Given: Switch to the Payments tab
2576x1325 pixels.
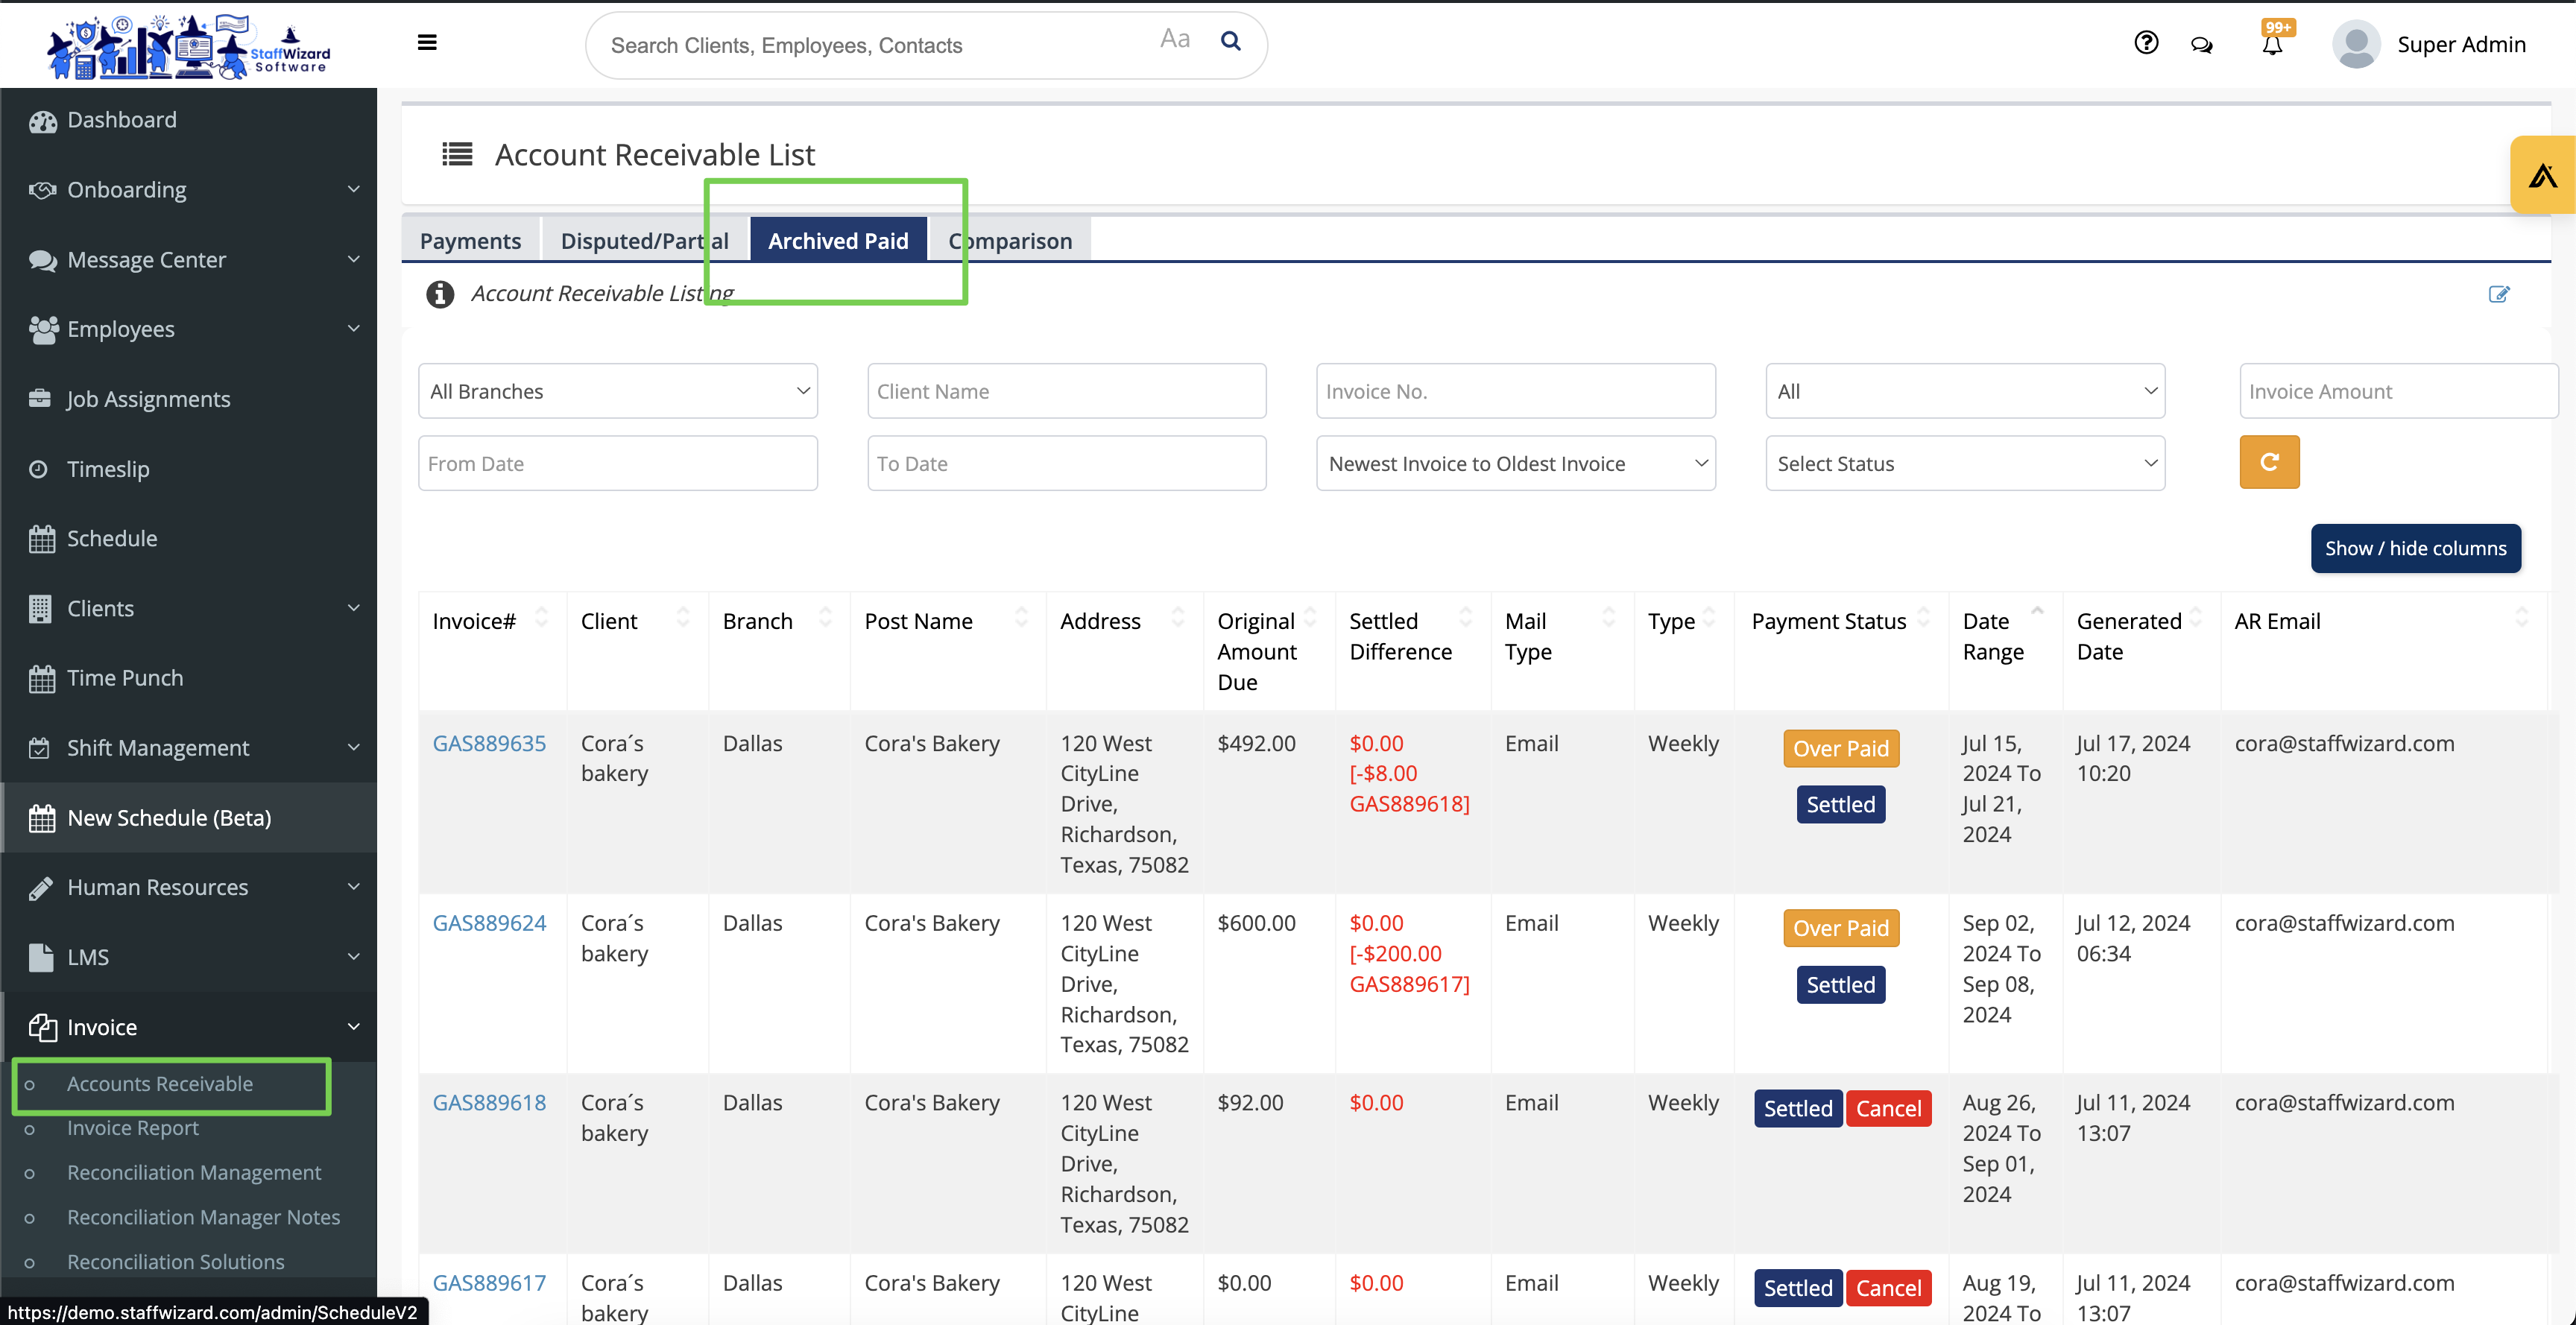Looking at the screenshot, I should click(470, 241).
